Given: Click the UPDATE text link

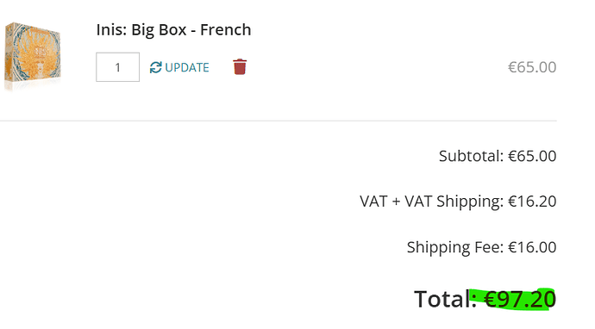Looking at the screenshot, I should (x=187, y=67).
